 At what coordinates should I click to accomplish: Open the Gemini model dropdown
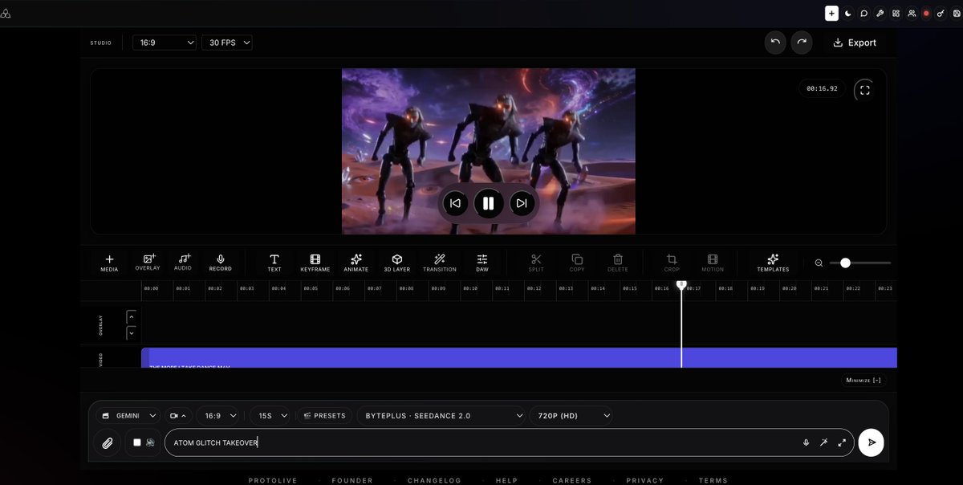point(128,416)
